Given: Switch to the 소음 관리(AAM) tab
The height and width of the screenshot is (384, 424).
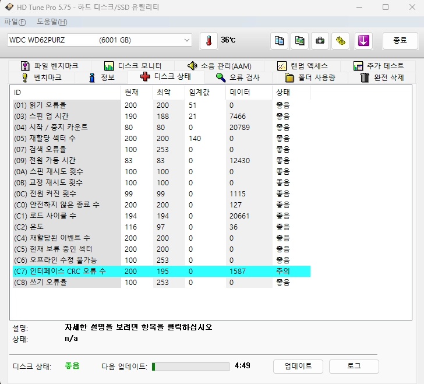Looking at the screenshot, I should (220, 66).
